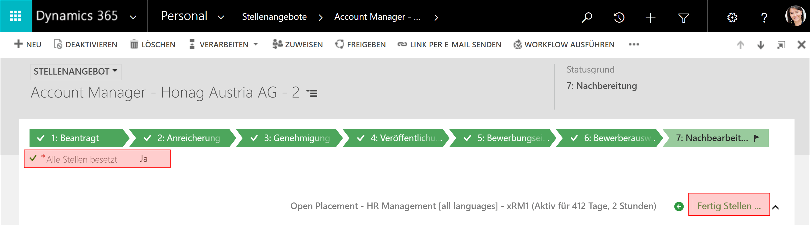Viewport: 810px width, 226px height.
Task: Open the settings gear icon
Action: coord(732,17)
